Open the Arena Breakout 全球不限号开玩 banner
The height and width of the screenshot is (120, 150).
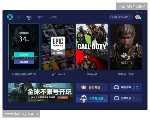[41, 92]
